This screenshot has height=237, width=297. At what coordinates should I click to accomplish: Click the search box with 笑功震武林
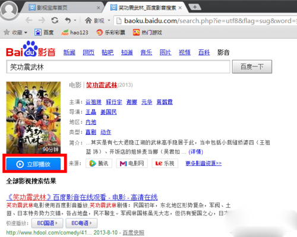(118, 67)
